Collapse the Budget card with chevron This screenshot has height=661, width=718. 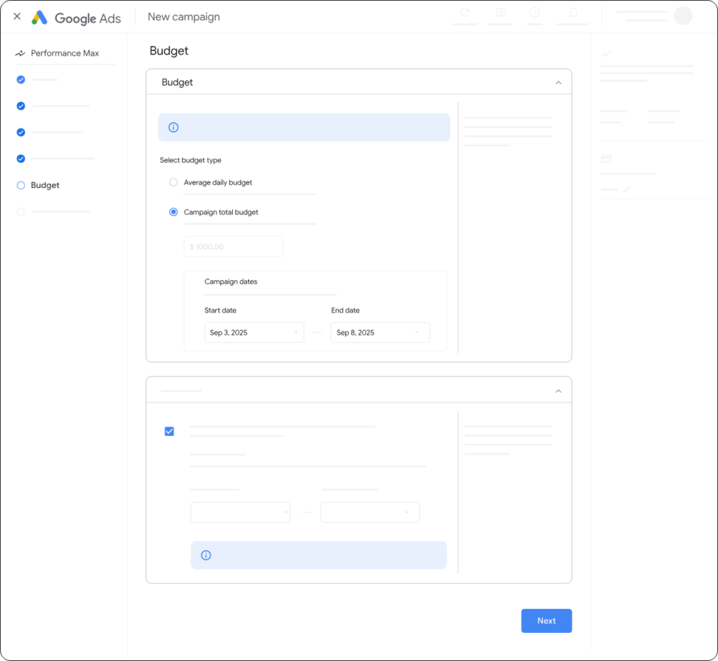[x=558, y=83]
